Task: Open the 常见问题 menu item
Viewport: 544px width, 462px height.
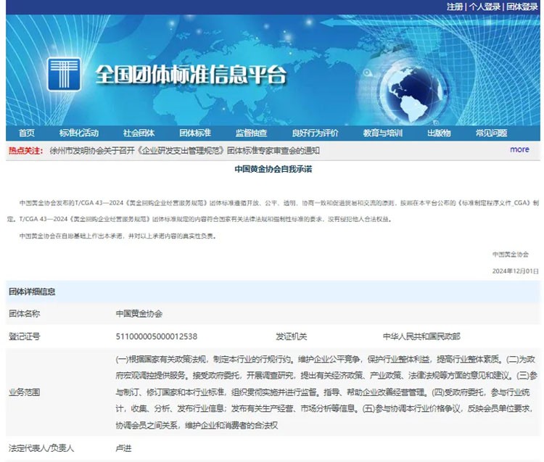Action: pyautogui.click(x=491, y=133)
